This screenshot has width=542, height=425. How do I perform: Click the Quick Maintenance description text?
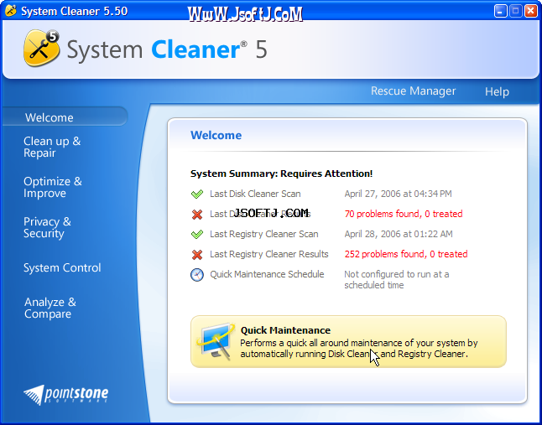pyautogui.click(x=359, y=349)
